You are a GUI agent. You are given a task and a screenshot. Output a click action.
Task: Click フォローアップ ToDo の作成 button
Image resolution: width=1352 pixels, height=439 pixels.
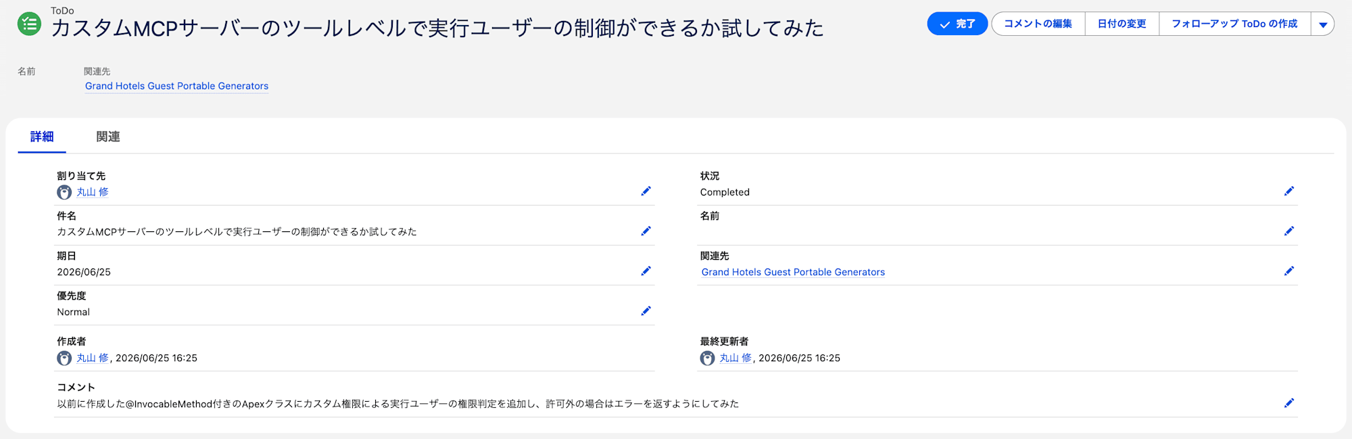(x=1234, y=24)
